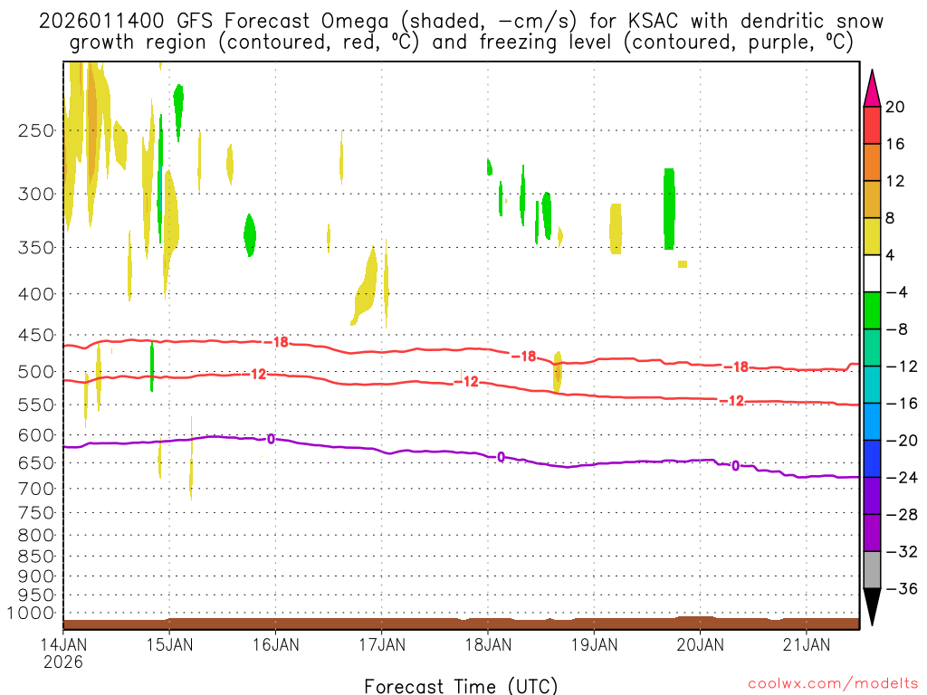The image size is (927, 695).
Task: Click the 550 pressure level label
Action: pos(36,405)
